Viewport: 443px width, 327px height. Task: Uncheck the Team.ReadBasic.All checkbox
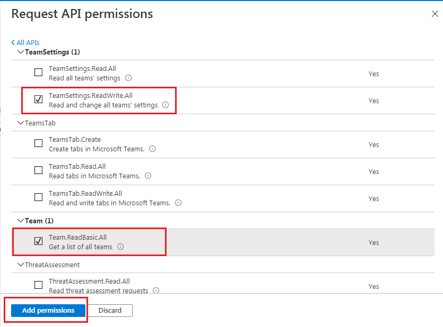tap(38, 241)
